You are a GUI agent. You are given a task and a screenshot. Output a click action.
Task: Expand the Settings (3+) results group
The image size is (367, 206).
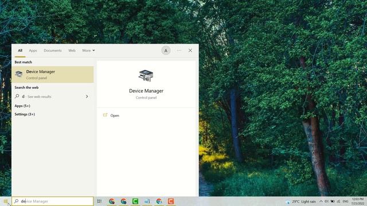(x=25, y=114)
